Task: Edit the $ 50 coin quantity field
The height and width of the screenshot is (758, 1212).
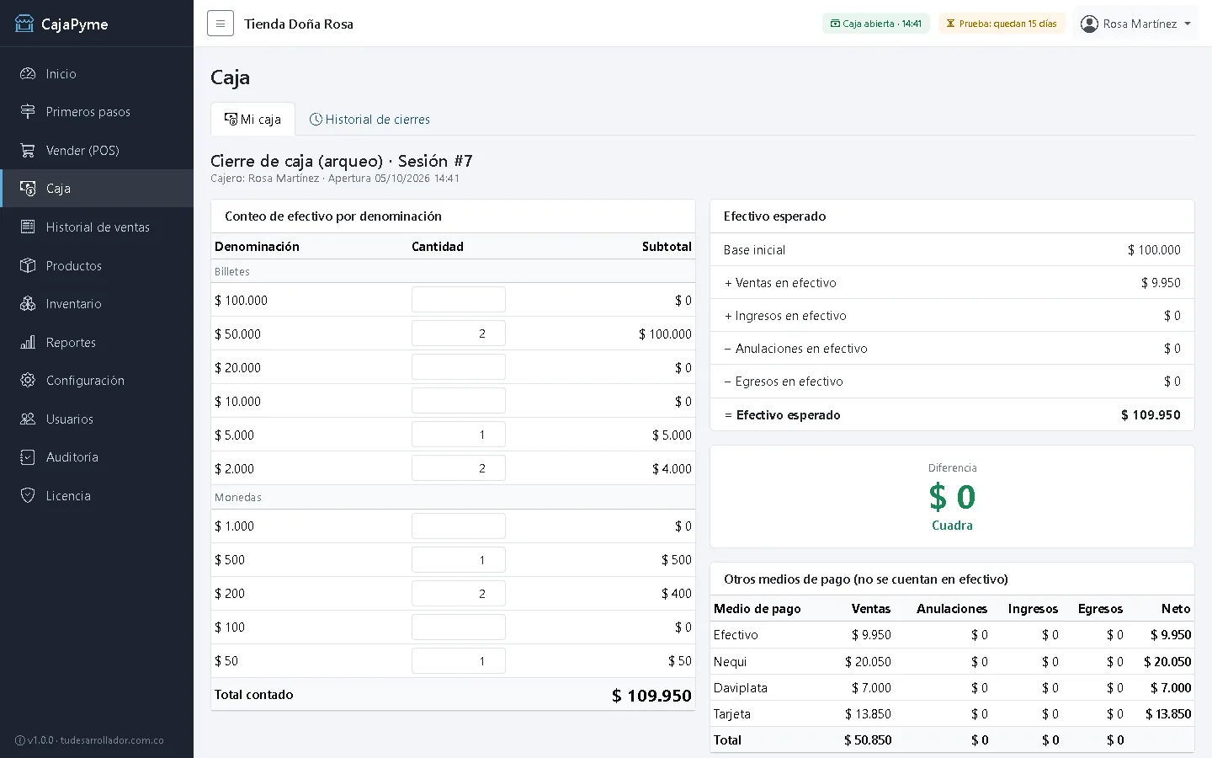Action: pos(459,660)
